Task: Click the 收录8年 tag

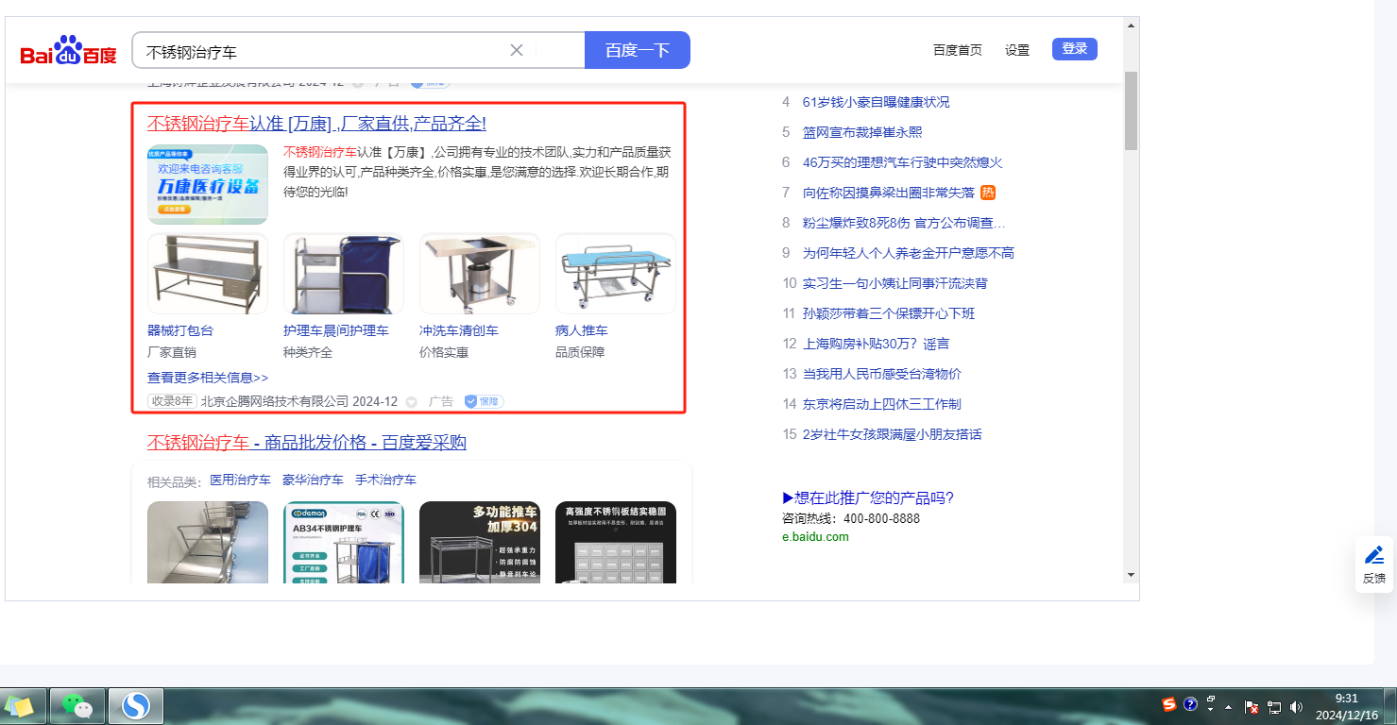Action: click(172, 401)
